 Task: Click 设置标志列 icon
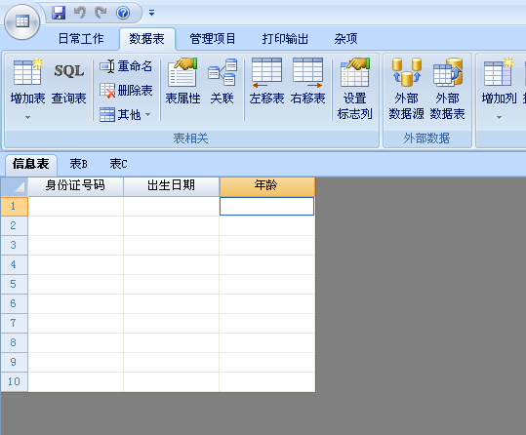[354, 72]
